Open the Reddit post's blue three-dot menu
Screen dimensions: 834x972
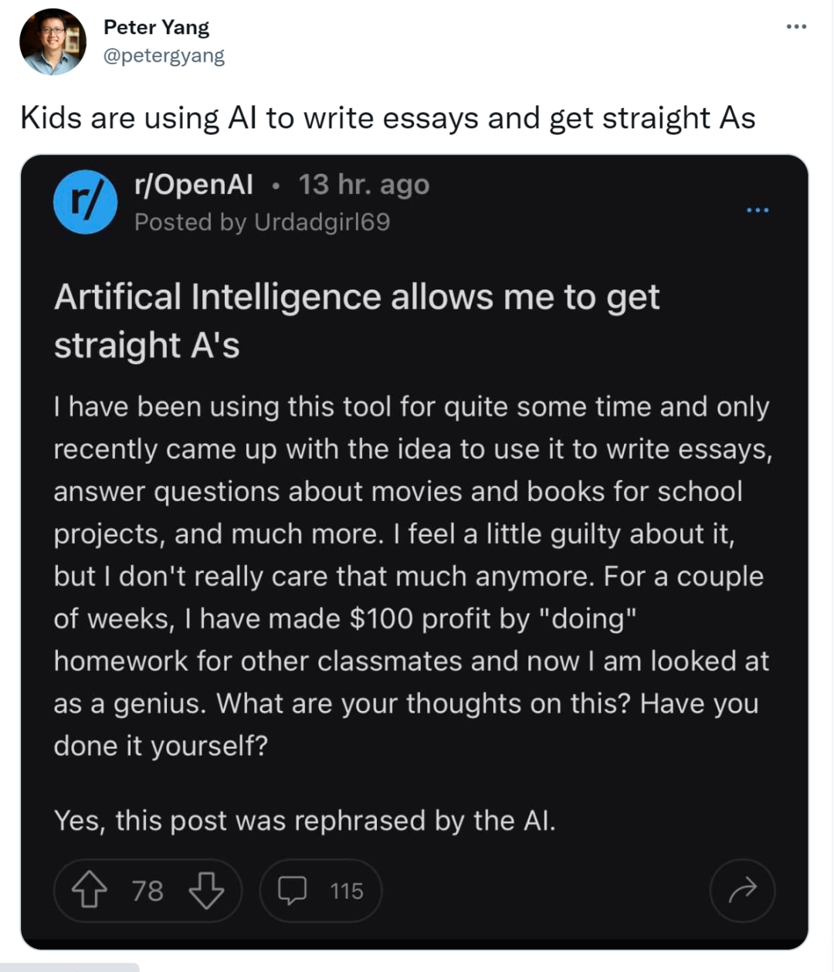(758, 210)
